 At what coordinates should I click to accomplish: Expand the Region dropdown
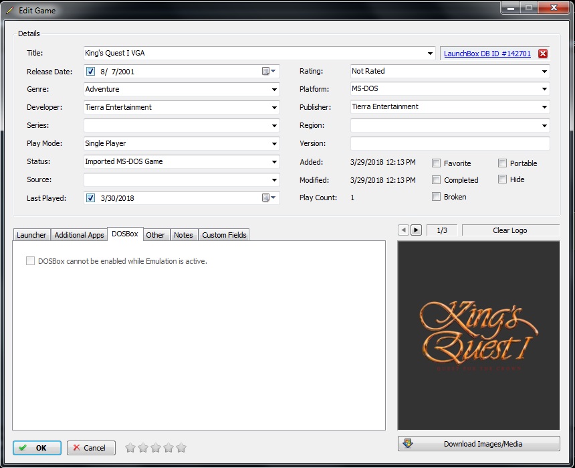point(544,126)
